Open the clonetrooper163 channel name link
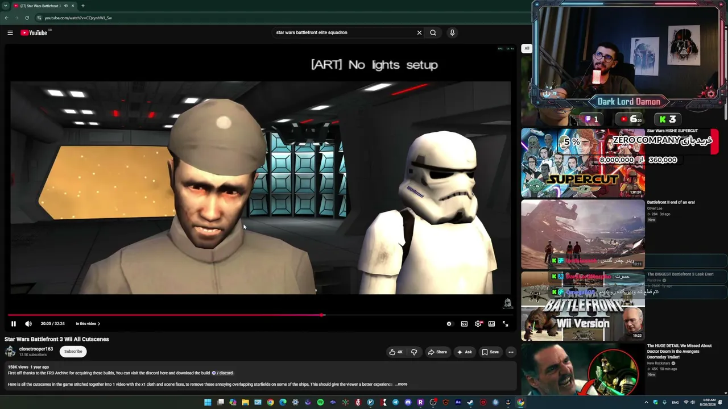728x409 pixels. tap(36, 349)
